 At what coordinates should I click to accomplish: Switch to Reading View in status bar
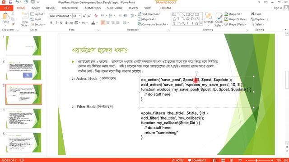pos(232,160)
